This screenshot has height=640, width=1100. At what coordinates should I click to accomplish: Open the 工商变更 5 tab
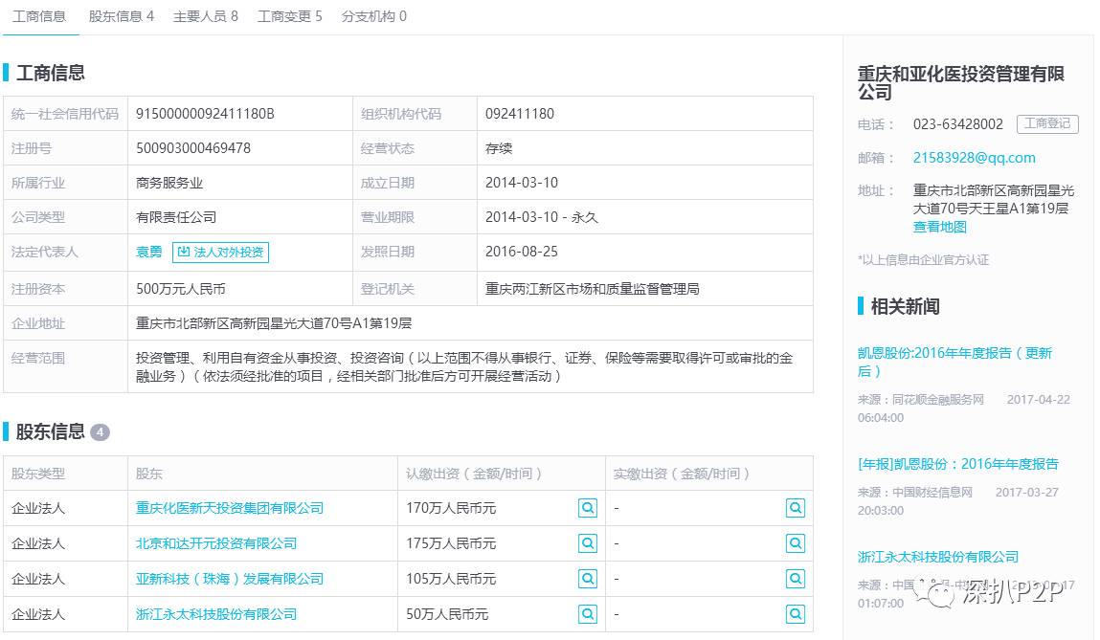pyautogui.click(x=290, y=16)
